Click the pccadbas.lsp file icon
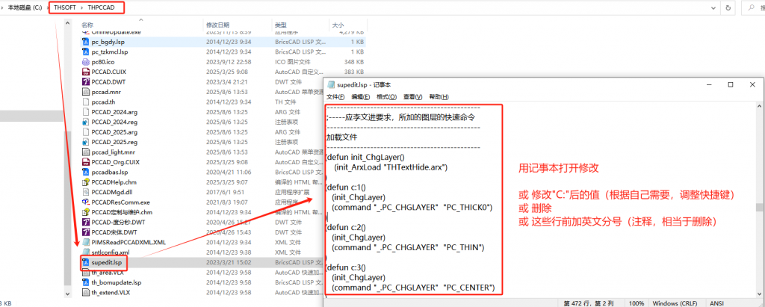The width and height of the screenshot is (765, 307). coord(86,173)
